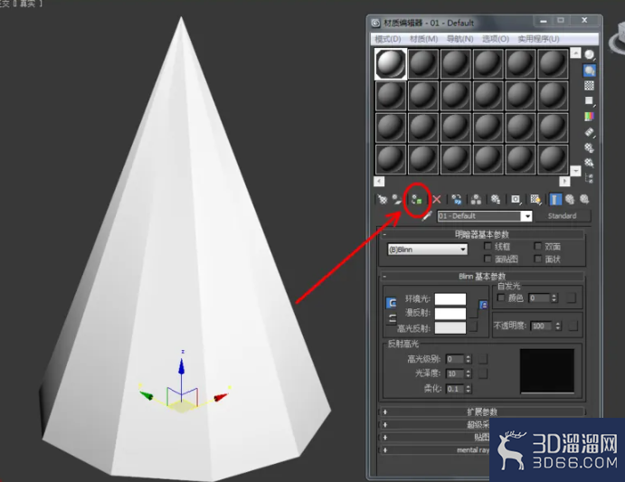Toggle the ambient-diffuse color lock
Viewport: 625px width, 482px height.
tap(392, 303)
